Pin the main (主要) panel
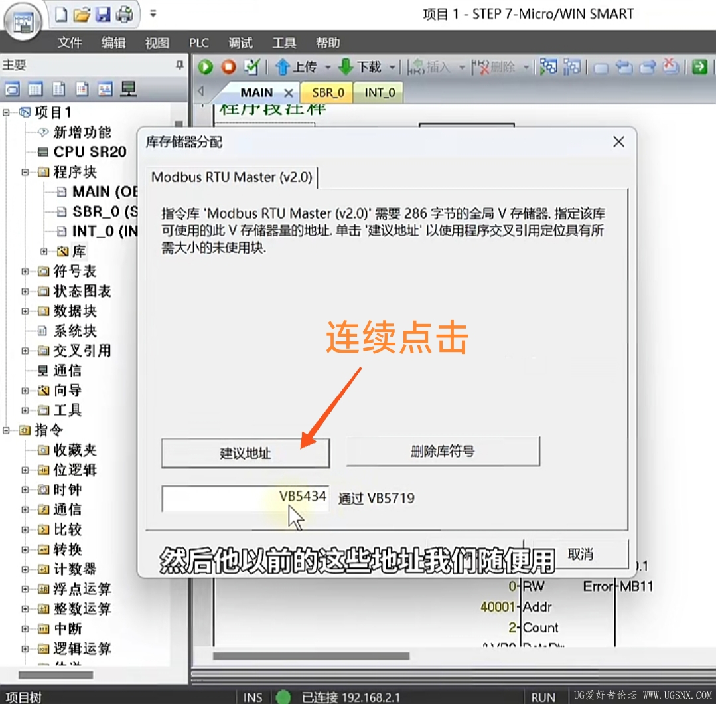The width and height of the screenshot is (716, 704). (x=180, y=65)
